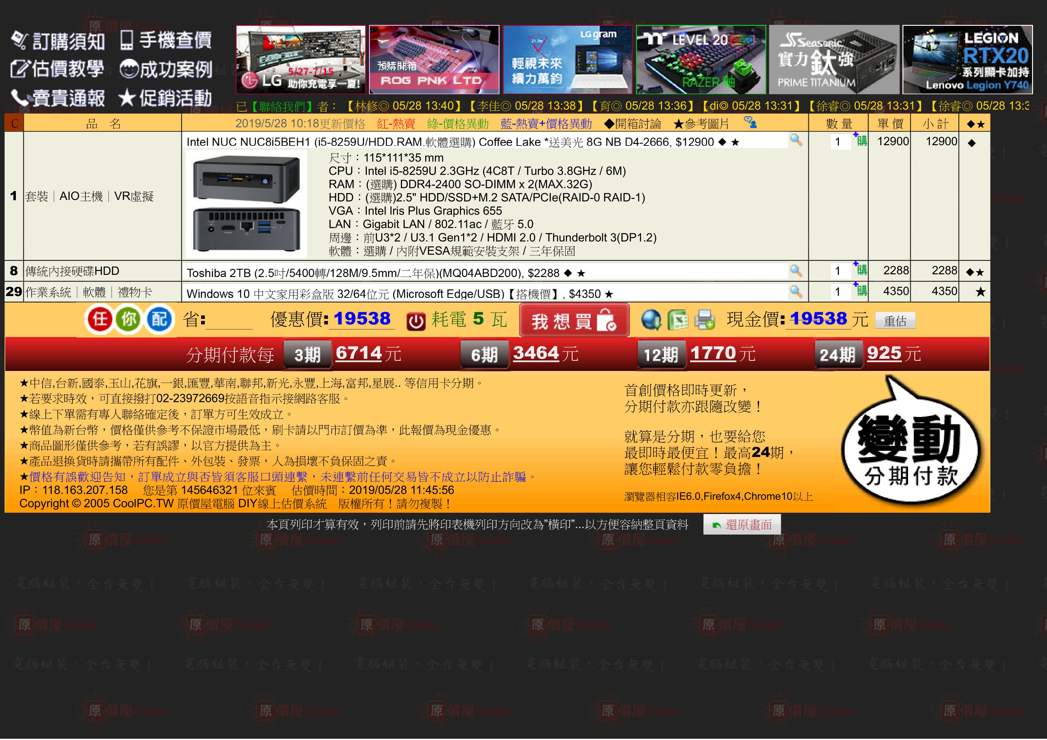1047x740 pixels.
Task: Open the 賣貴通報 price report link
Action: (x=58, y=98)
